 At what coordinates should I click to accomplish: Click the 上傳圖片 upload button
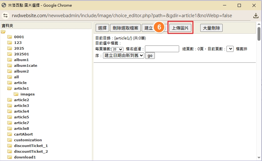(x=180, y=28)
